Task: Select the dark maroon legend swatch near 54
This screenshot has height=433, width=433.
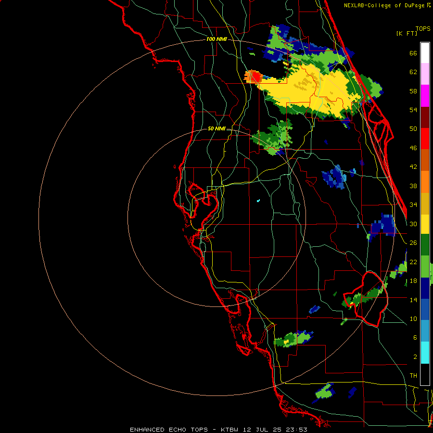Action: click(425, 117)
